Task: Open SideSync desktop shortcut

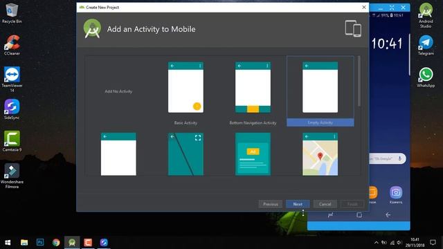Action: [12, 109]
